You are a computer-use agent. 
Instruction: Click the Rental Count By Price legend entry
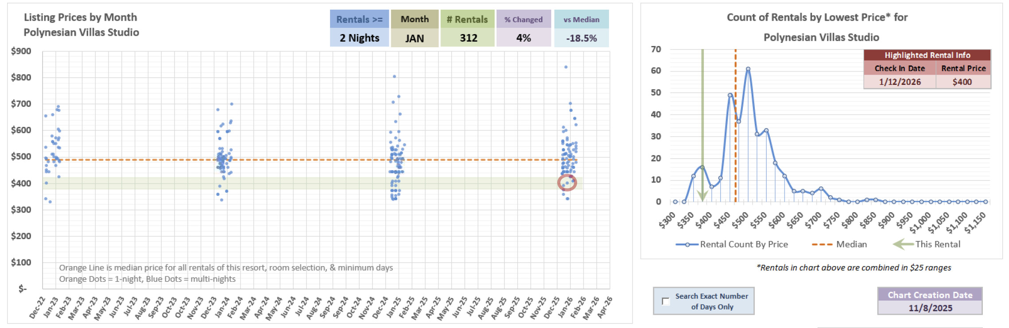[743, 244]
